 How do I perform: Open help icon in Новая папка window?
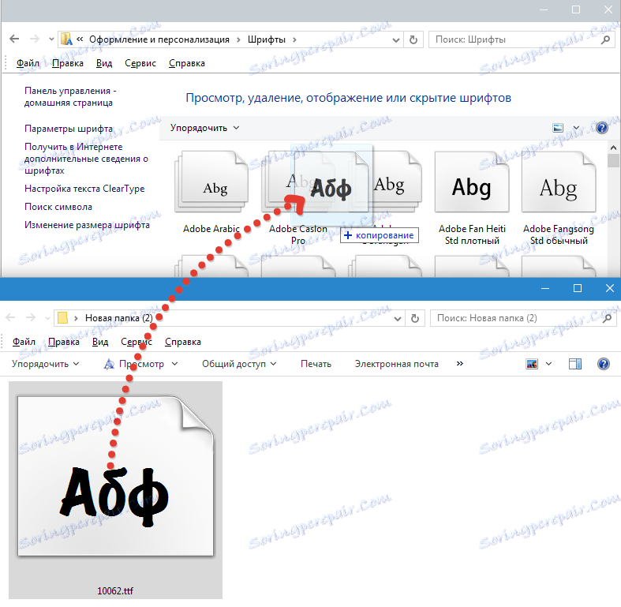(x=603, y=364)
